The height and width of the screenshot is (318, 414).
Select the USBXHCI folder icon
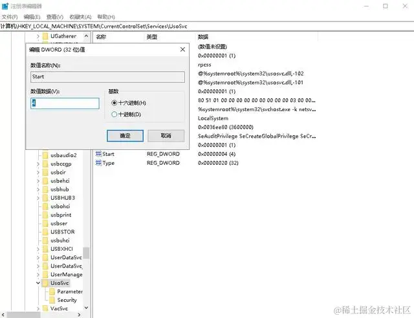point(45,249)
